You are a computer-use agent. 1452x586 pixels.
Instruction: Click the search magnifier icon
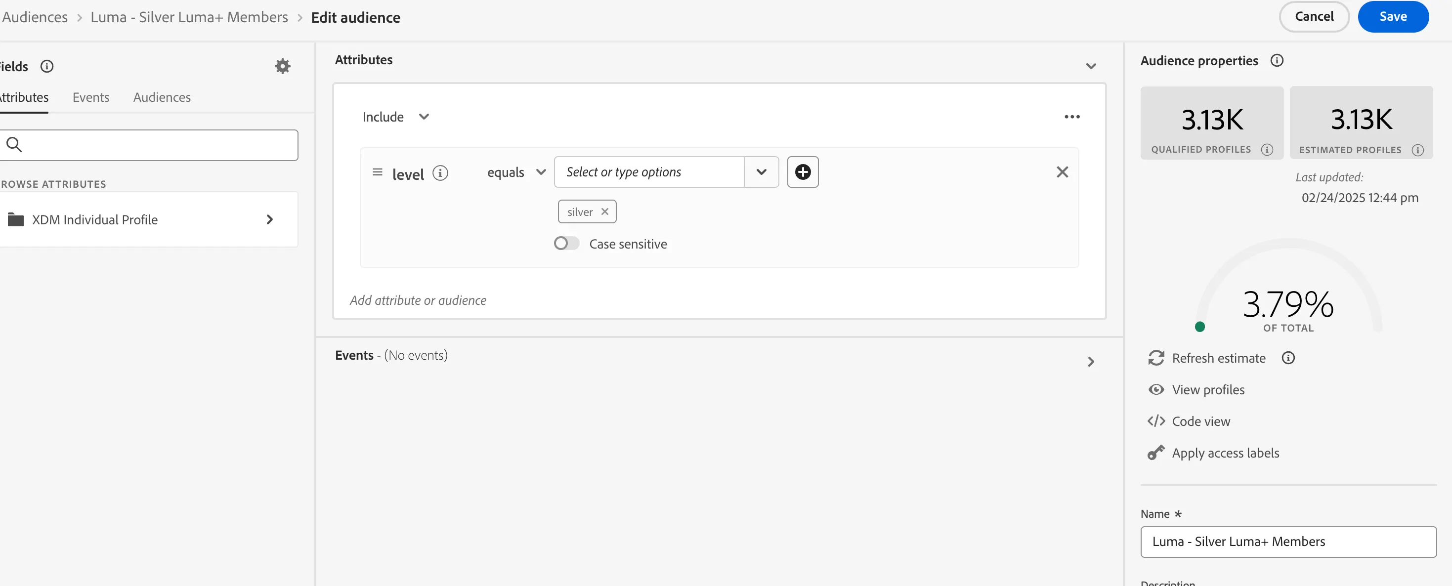(x=14, y=145)
